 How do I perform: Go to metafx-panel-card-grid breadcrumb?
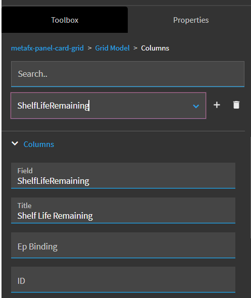[47, 48]
